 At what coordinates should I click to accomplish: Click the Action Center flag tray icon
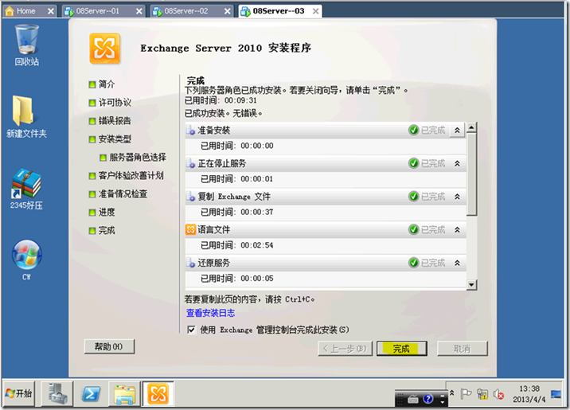[x=466, y=394]
